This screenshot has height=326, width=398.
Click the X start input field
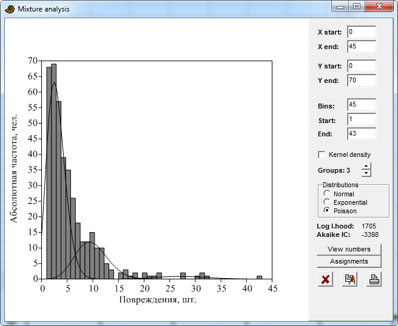[361, 32]
